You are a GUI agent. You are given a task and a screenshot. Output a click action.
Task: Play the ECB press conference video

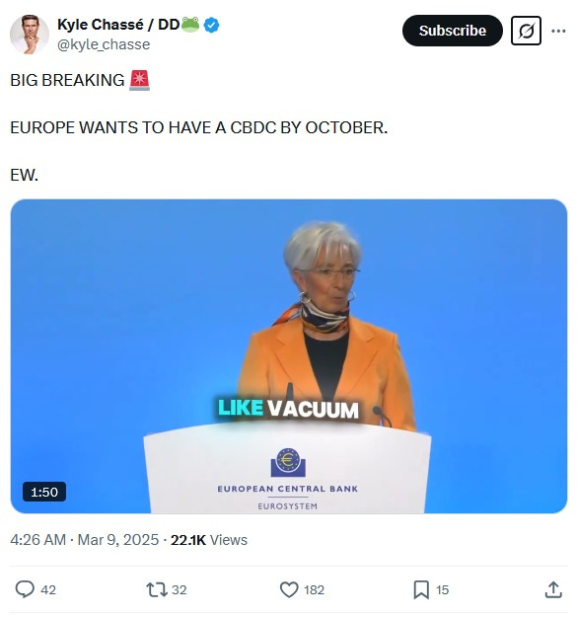click(x=289, y=356)
